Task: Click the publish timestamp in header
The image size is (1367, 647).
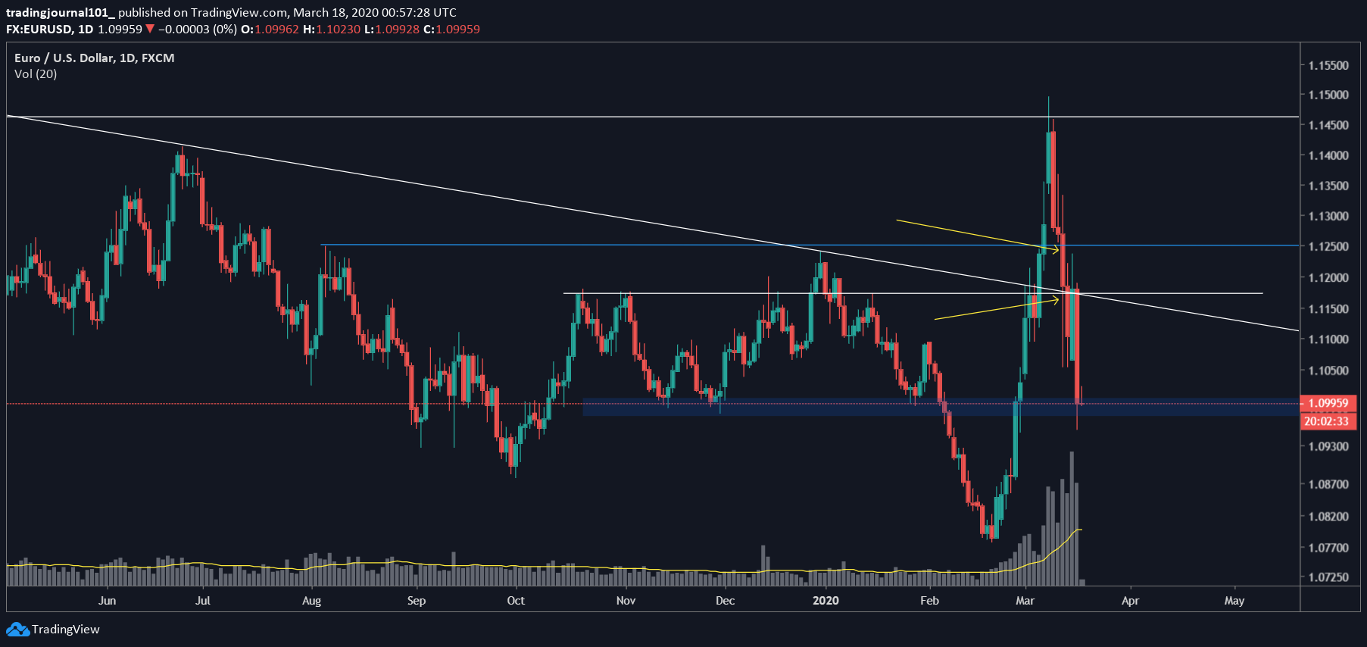Action: 375,12
